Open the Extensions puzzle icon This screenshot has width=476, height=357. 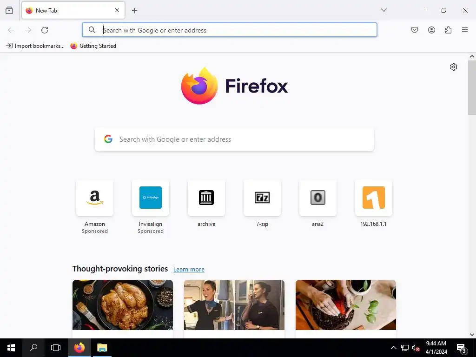click(448, 30)
